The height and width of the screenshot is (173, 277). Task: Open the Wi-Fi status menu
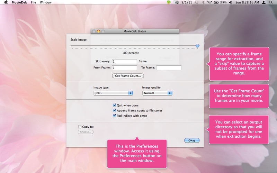[x=209, y=2]
